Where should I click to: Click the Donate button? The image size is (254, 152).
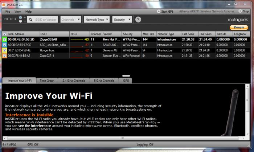coord(239,27)
